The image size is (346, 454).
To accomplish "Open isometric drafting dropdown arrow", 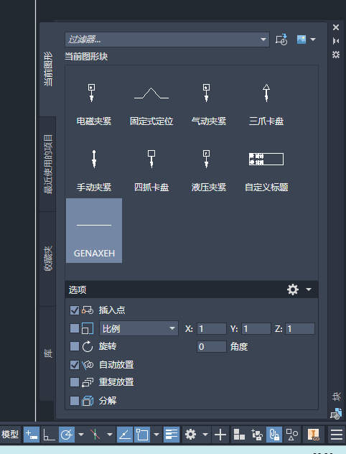I will [x=110, y=435].
